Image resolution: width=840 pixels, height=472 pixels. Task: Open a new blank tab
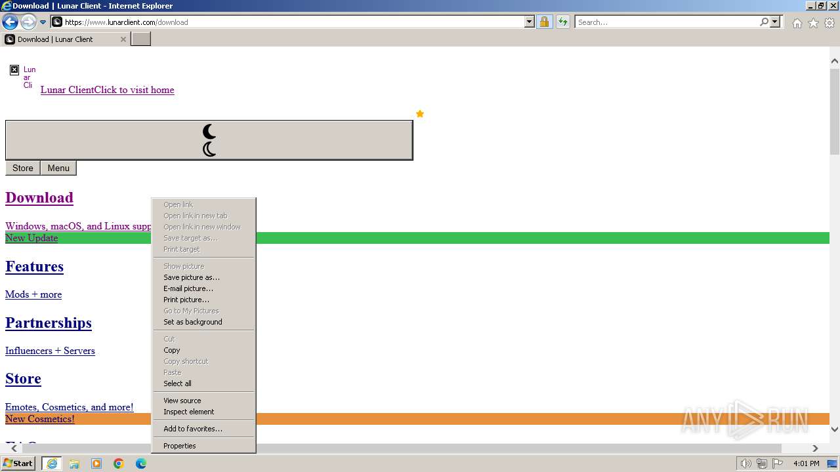click(141, 39)
